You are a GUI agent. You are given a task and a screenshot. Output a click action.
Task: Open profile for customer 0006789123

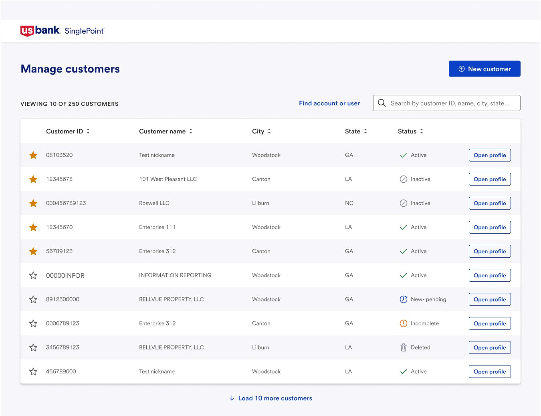(490, 323)
